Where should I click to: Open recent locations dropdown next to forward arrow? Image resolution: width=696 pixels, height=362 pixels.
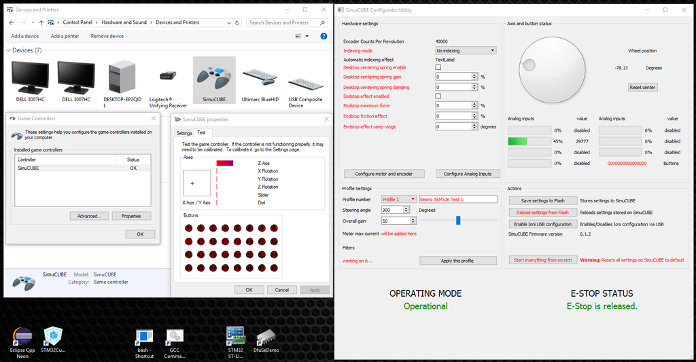pyautogui.click(x=33, y=22)
